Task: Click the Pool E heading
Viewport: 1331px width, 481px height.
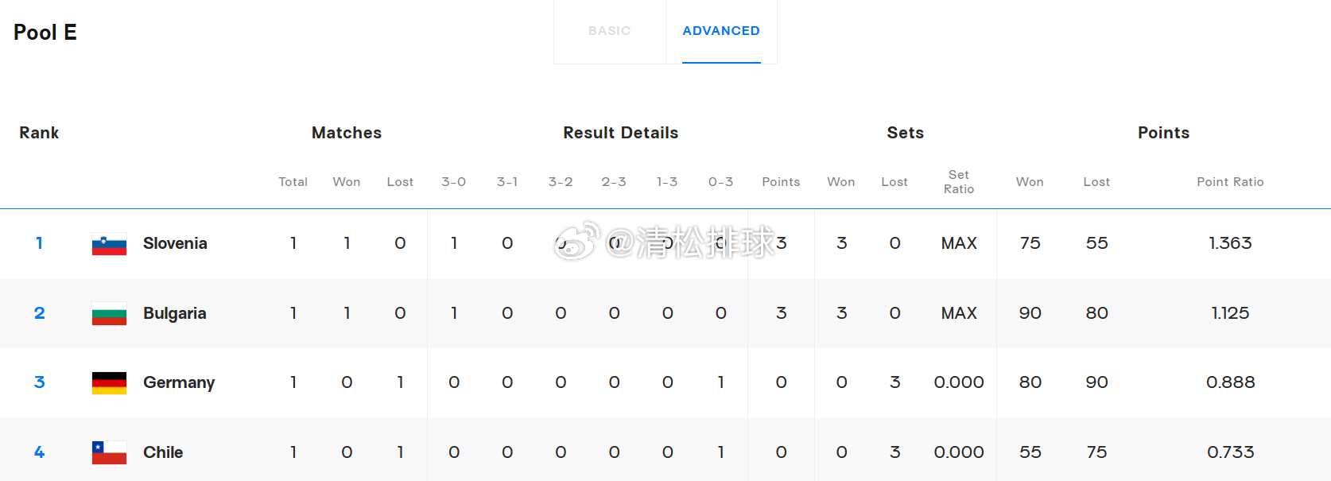Action: 45,33
